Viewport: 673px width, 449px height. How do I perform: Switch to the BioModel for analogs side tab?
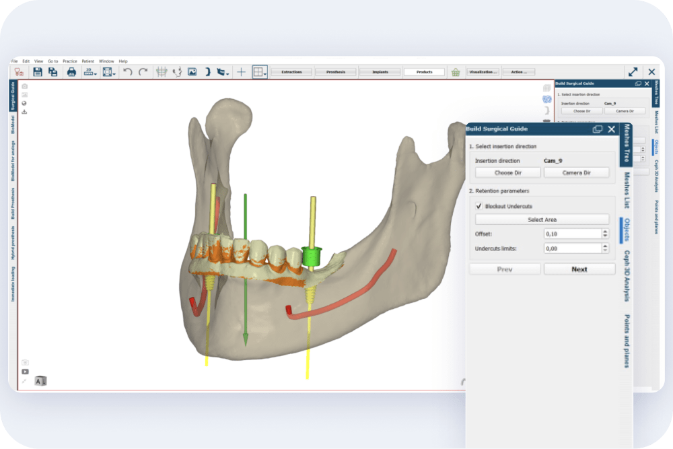(x=13, y=160)
